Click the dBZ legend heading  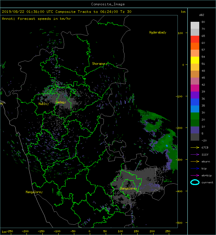coord(201,15)
